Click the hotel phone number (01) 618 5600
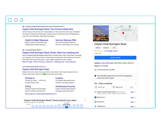 point(104,66)
